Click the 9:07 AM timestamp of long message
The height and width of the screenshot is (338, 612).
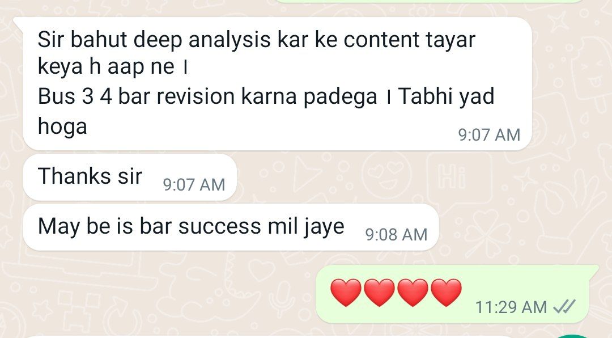[x=489, y=135]
